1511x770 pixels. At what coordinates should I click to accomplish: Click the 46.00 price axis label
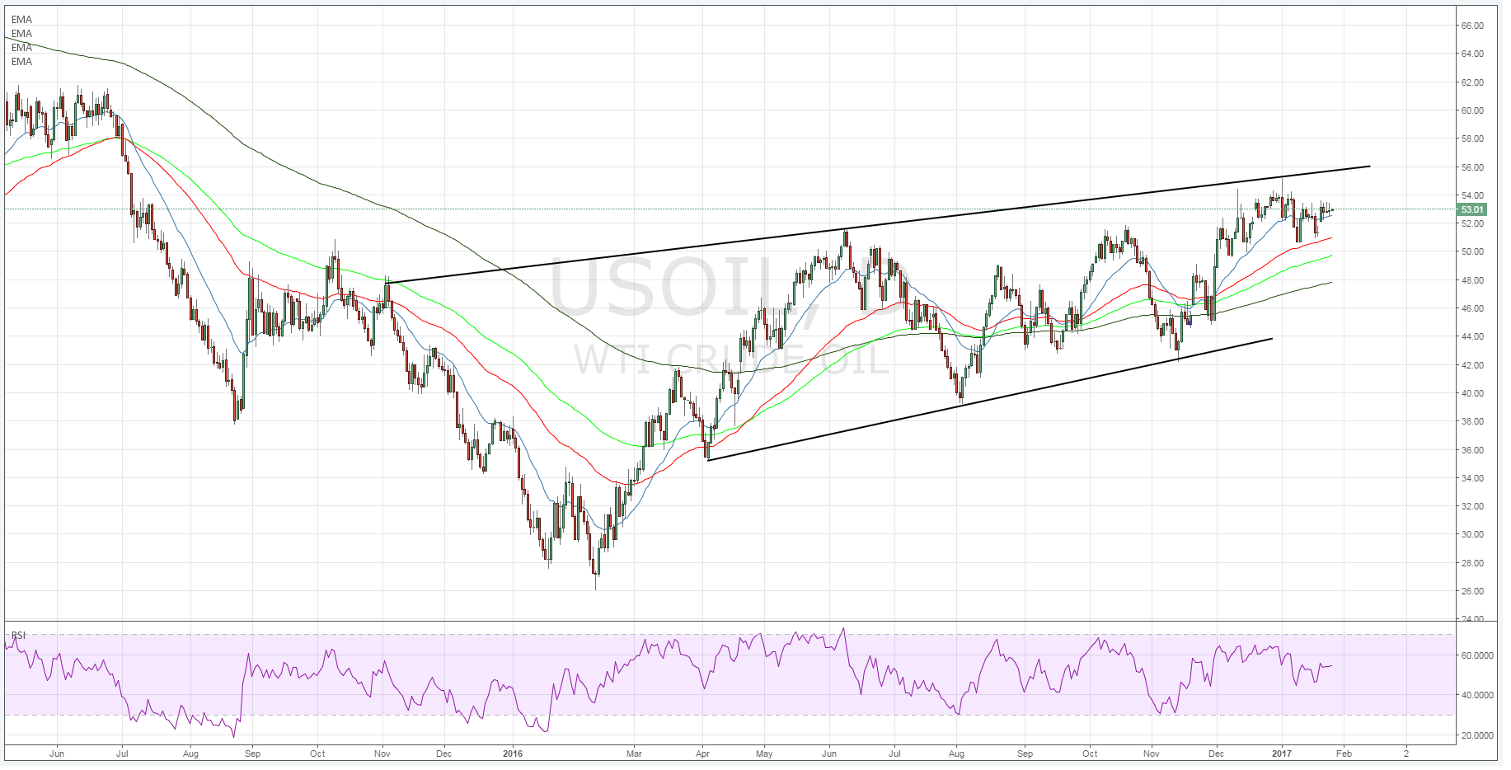(x=1472, y=308)
